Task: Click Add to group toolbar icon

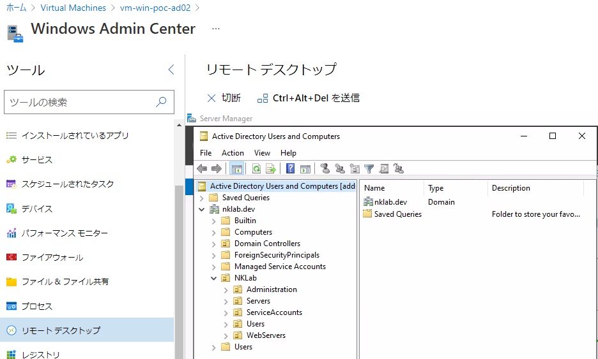Action: click(x=399, y=168)
